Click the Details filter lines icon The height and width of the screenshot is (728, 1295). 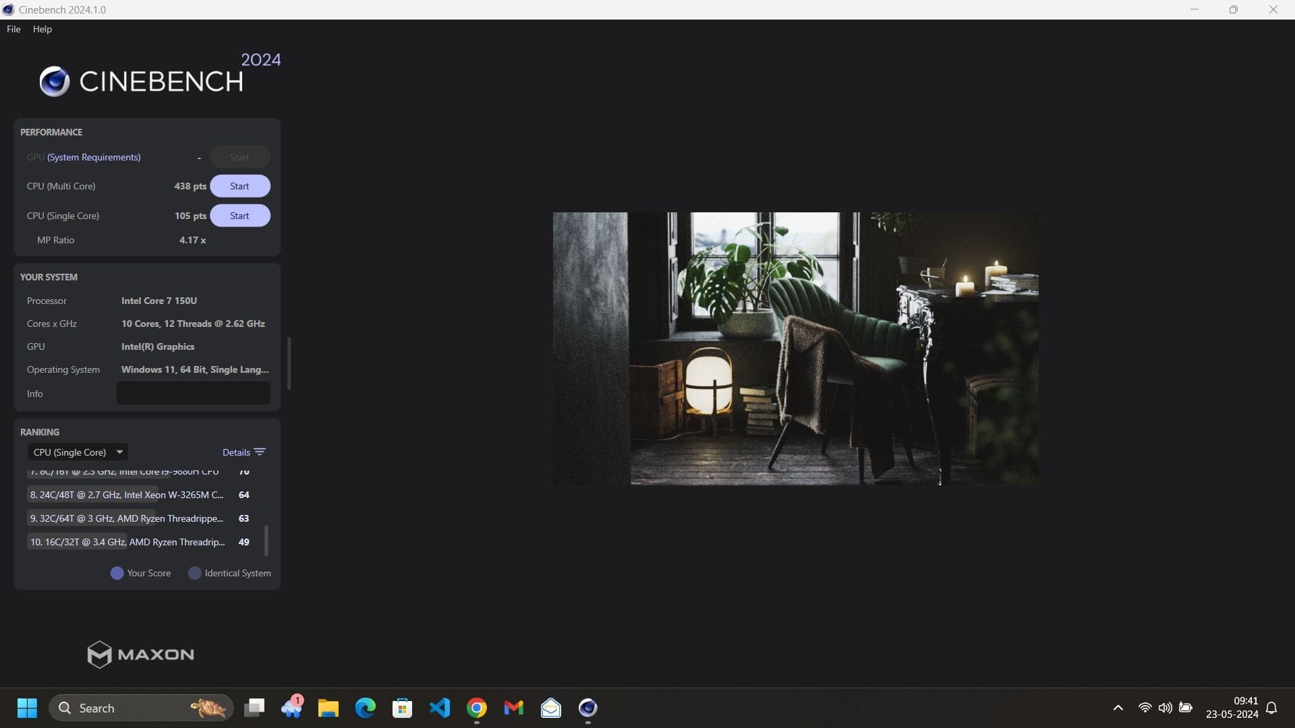pyautogui.click(x=260, y=452)
